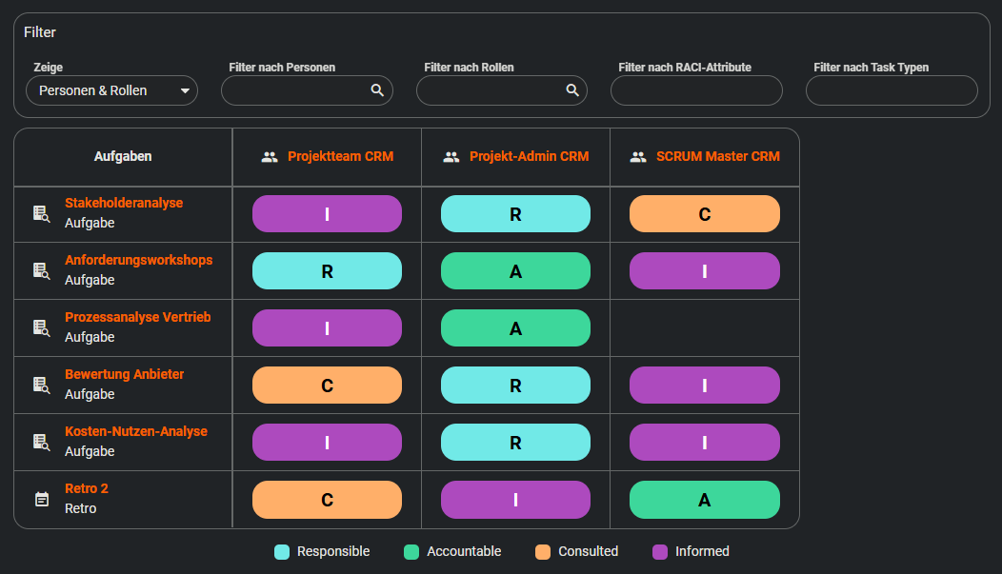This screenshot has height=574, width=1002.
Task: Click the task icon beside Stakeholderanalyse
Action: [x=41, y=213]
